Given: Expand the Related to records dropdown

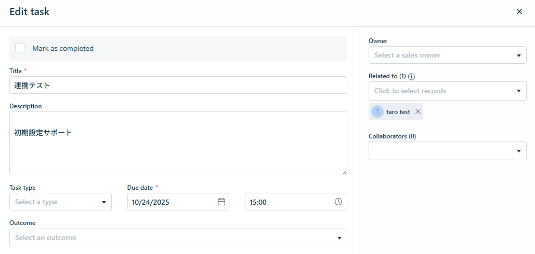Looking at the screenshot, I should (447, 91).
